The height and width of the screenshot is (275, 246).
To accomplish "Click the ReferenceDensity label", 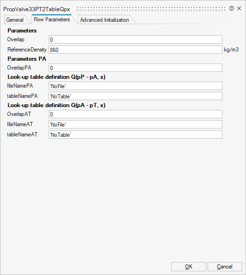I will click(27, 50).
